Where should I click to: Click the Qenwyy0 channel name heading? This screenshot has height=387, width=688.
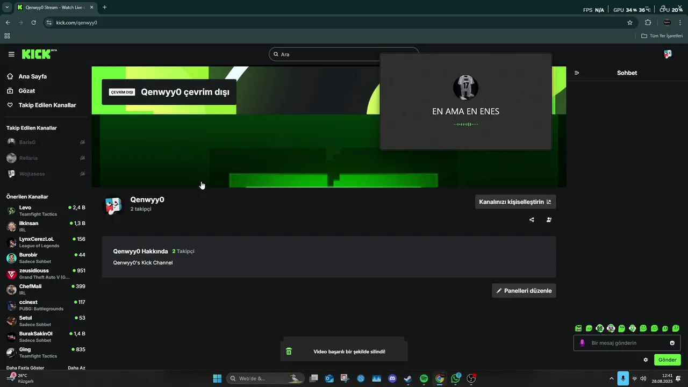[x=147, y=199]
